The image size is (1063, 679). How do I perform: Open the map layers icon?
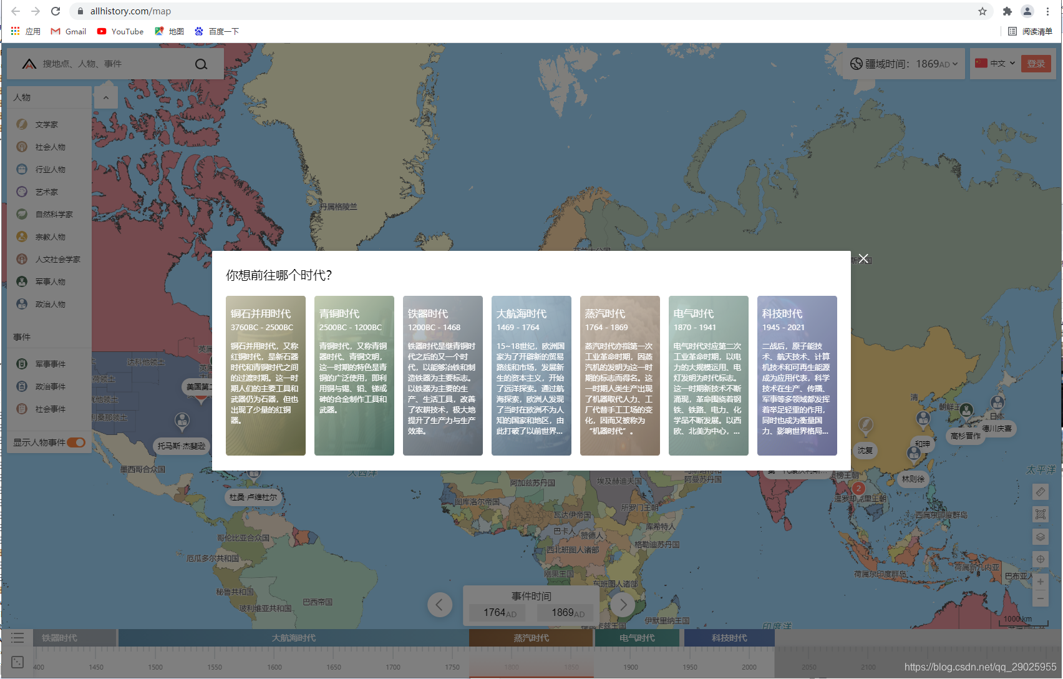pos(1040,537)
